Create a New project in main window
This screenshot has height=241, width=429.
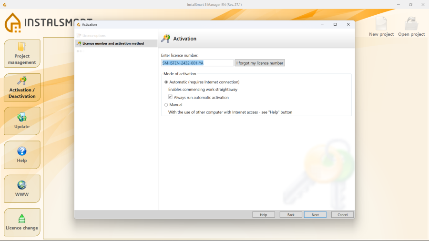pos(381,27)
